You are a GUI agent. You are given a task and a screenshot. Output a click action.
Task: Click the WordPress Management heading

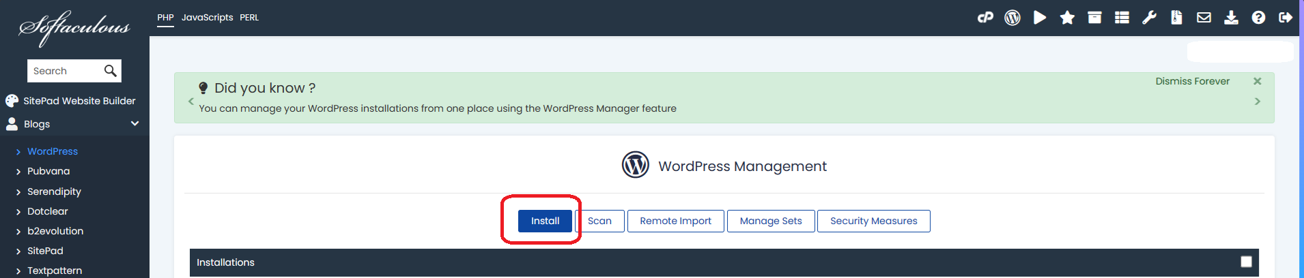(x=742, y=166)
